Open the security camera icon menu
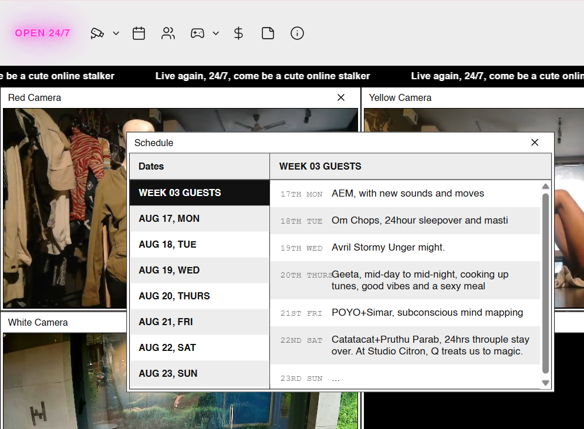Viewport: 584px width, 429px height. [97, 33]
